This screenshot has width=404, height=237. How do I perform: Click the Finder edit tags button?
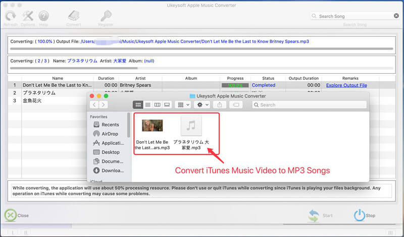(236, 105)
